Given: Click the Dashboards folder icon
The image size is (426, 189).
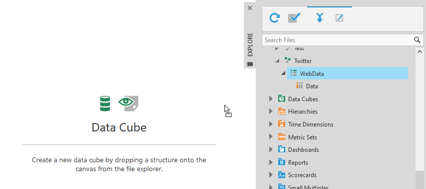Looking at the screenshot, I should point(282,149).
